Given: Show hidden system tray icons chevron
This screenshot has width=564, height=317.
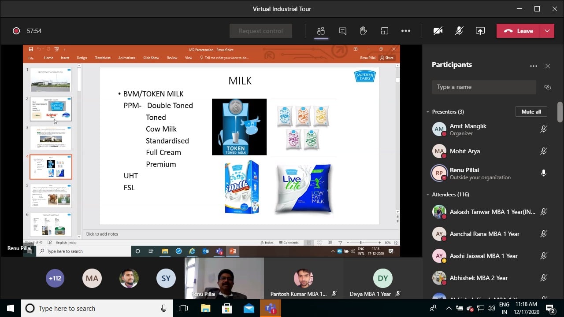Looking at the screenshot, I should 449,308.
